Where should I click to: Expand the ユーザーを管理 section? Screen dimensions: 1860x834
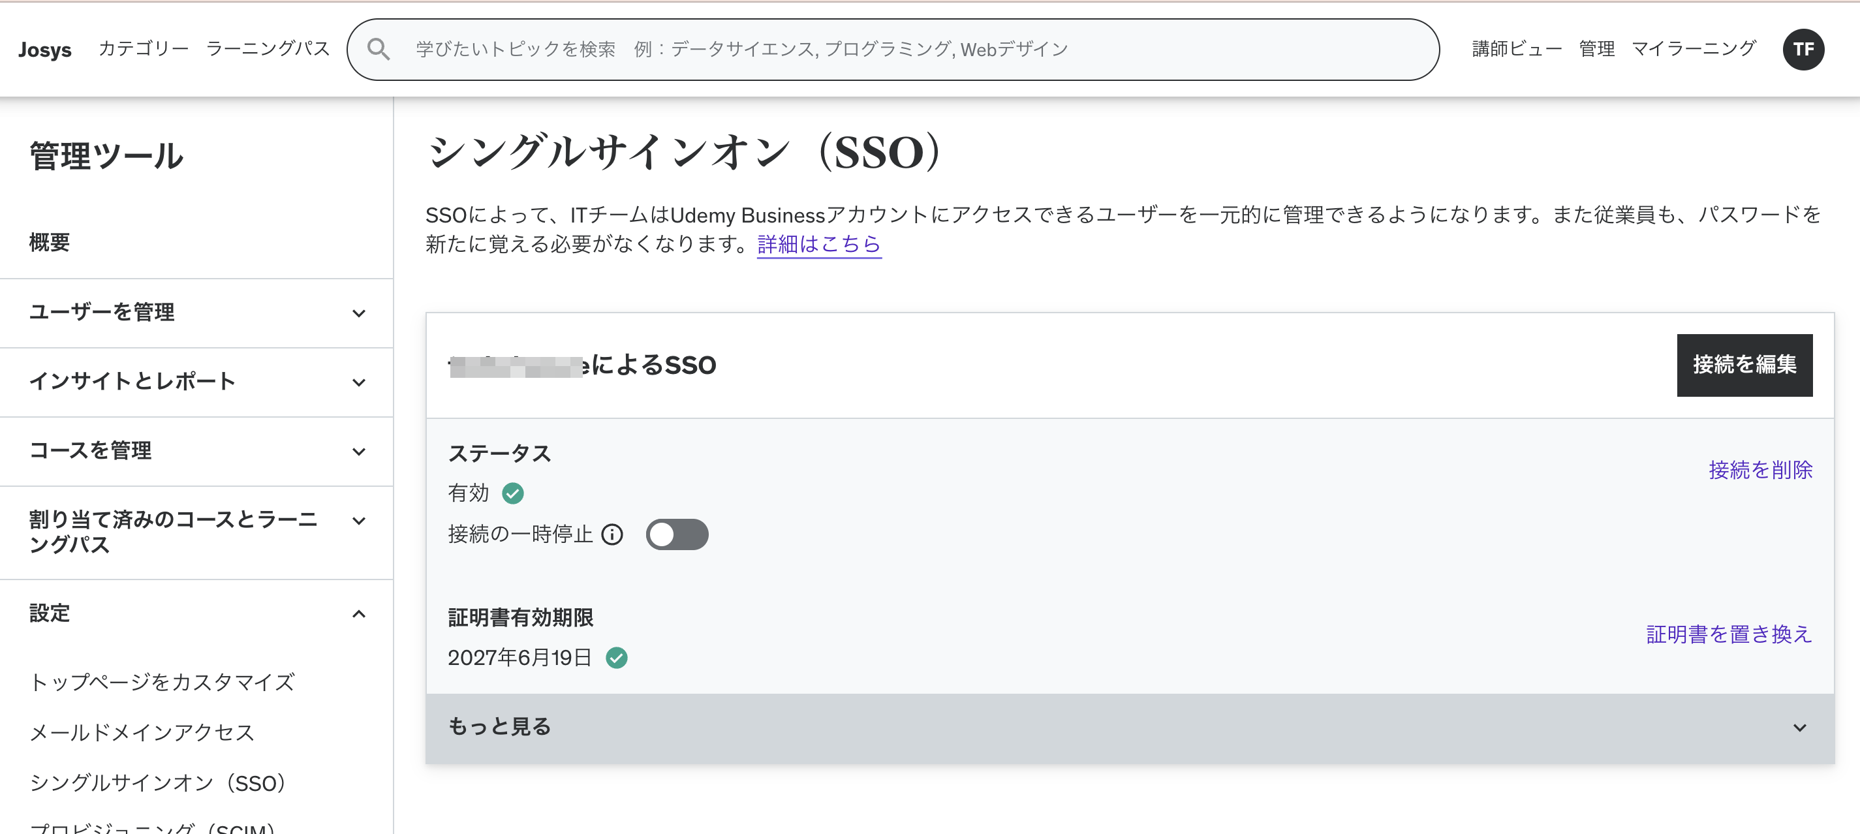pos(196,313)
